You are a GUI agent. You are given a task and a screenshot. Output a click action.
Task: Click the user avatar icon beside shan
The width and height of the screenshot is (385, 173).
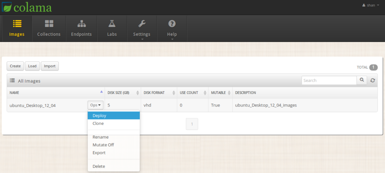pyautogui.click(x=364, y=5)
